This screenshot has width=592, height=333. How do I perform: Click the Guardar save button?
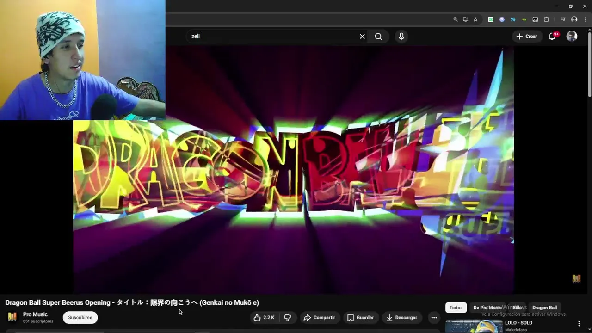point(360,317)
